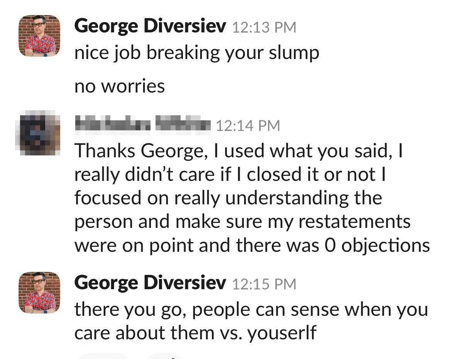Click the line 'person and make sure my restatements'
This screenshot has width=455, height=359.
242,222
